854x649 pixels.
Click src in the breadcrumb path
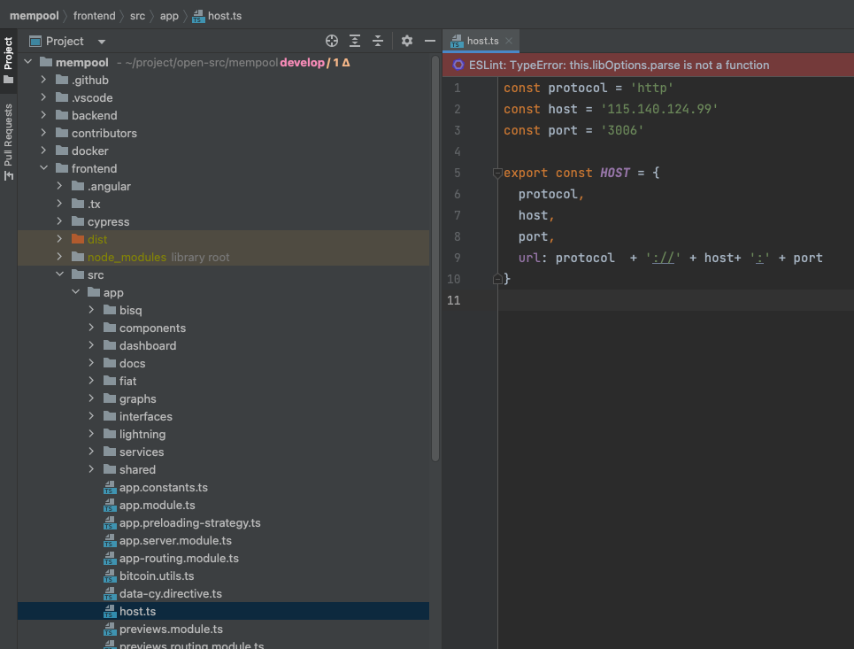[x=138, y=16]
